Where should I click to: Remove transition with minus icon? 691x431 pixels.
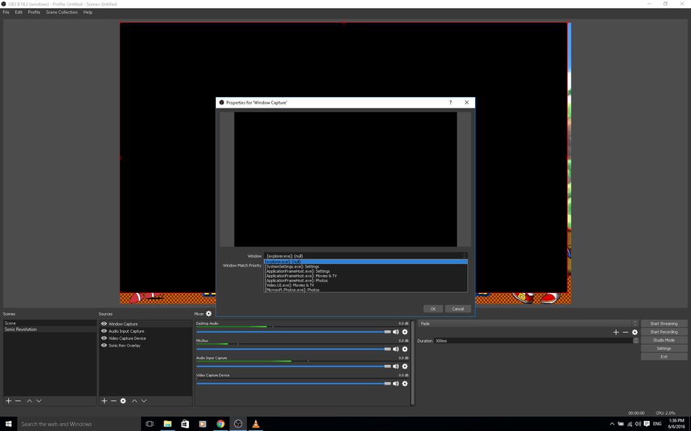(x=626, y=332)
